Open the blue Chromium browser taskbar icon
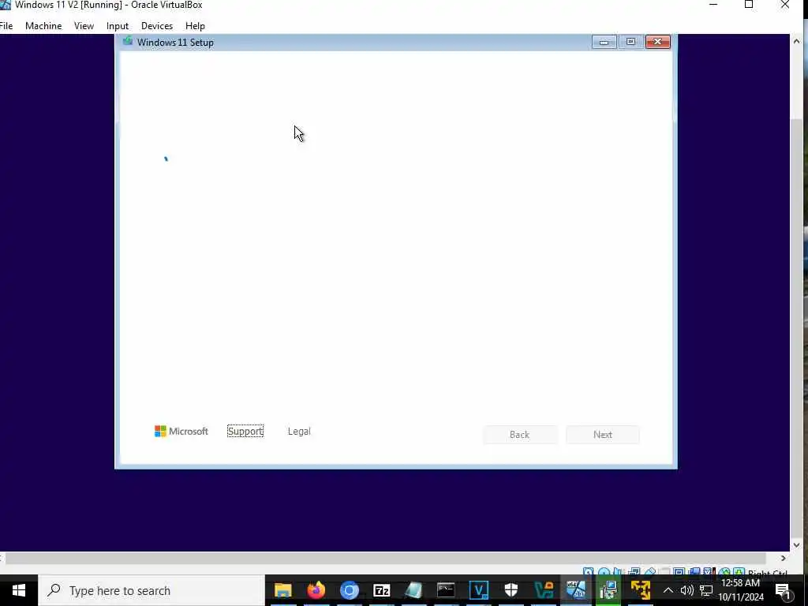The height and width of the screenshot is (606, 808). pos(350,590)
